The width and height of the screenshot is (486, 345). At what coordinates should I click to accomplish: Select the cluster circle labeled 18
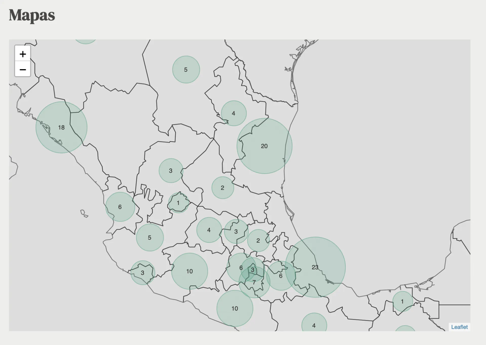point(62,127)
